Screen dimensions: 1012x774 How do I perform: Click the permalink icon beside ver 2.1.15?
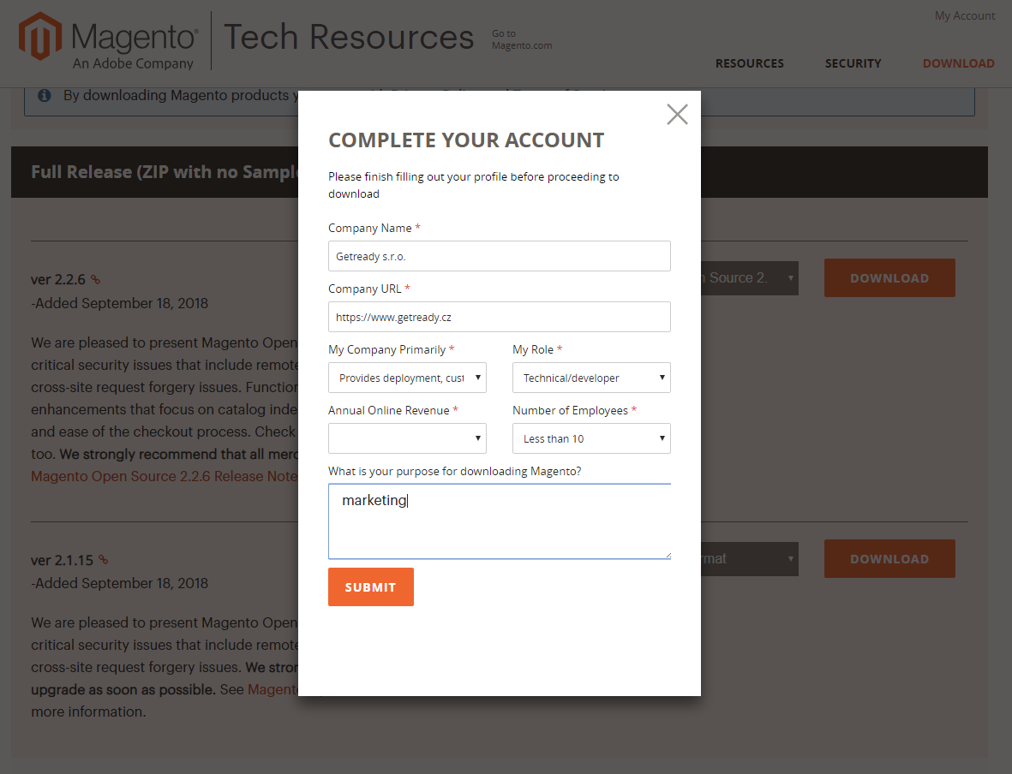tap(104, 560)
